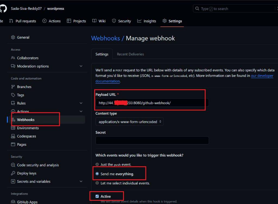Open the Sada-Siva-Reddy07 owner link
Screen dimensions: 278x204
pos(26,8)
